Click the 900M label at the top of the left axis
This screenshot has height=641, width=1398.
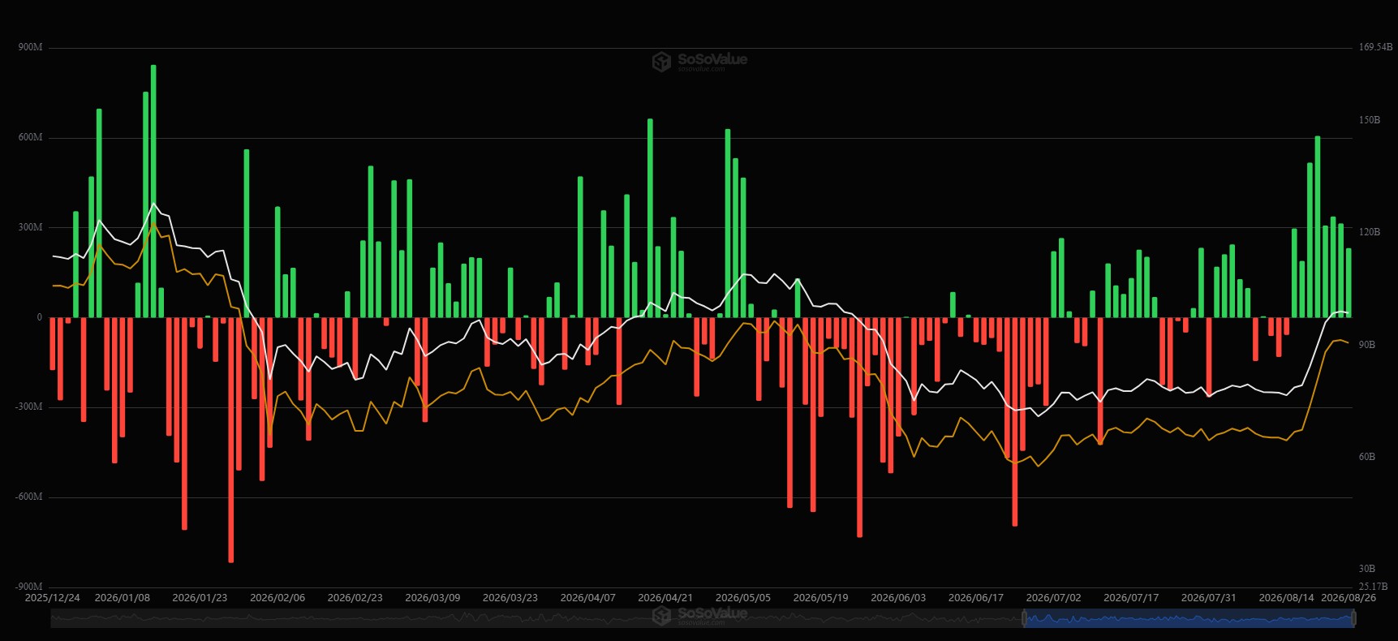pyautogui.click(x=31, y=47)
